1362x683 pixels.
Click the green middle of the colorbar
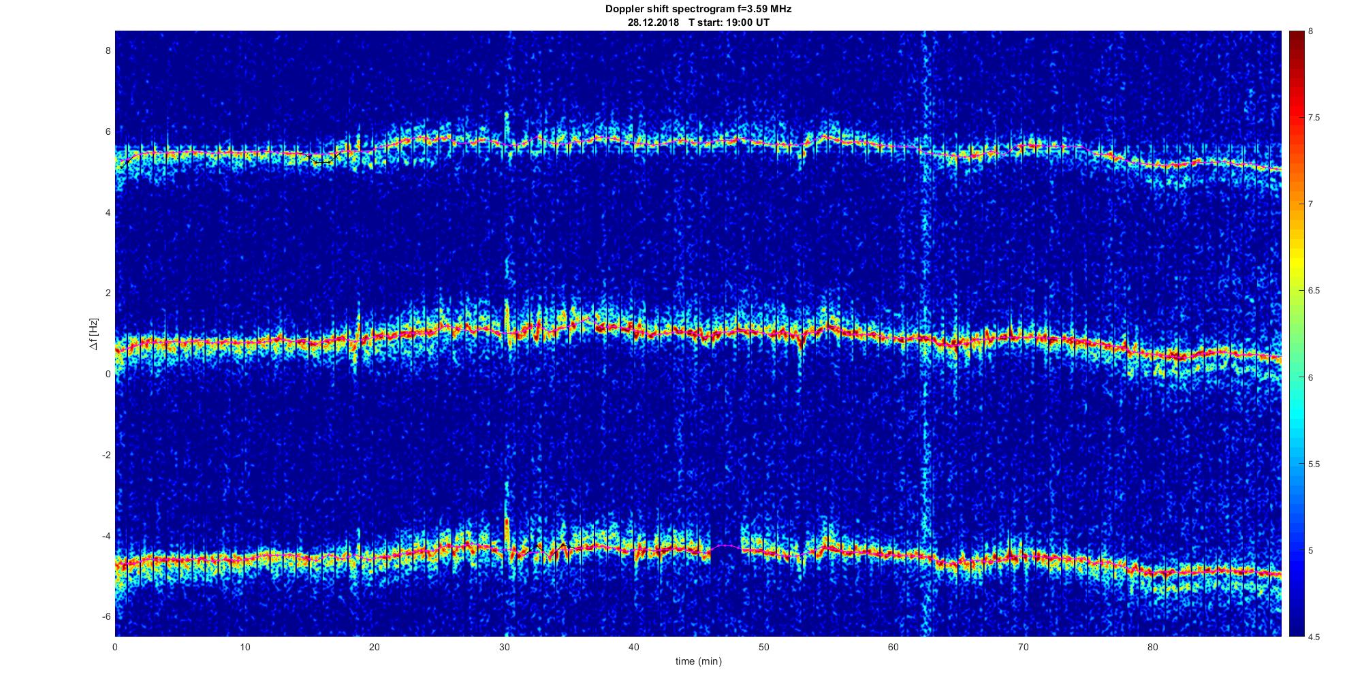pos(1297,334)
